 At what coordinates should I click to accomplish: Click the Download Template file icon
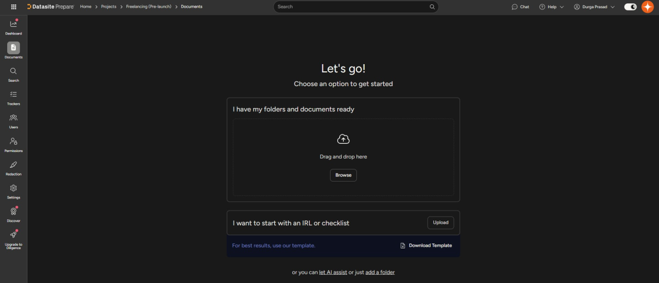click(x=403, y=246)
